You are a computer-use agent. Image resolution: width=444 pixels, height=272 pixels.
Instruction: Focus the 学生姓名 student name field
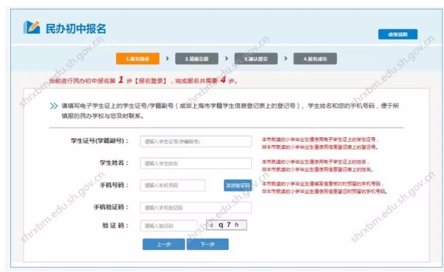pyautogui.click(x=196, y=163)
